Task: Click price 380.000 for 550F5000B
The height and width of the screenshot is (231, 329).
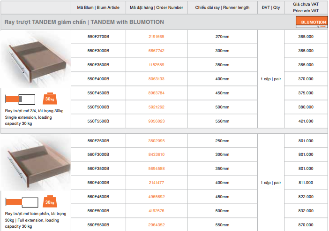Action: [306, 107]
